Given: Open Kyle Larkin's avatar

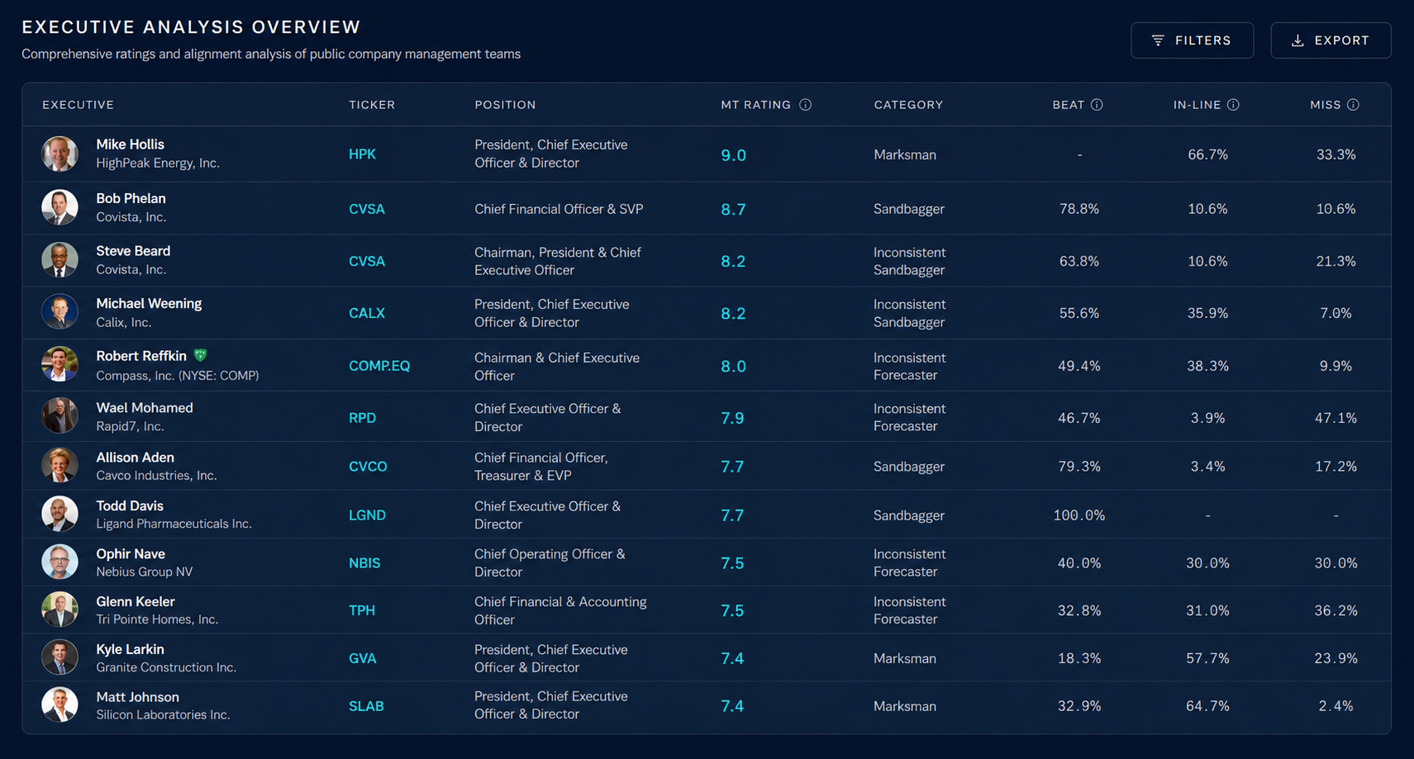Looking at the screenshot, I should pyautogui.click(x=60, y=657).
